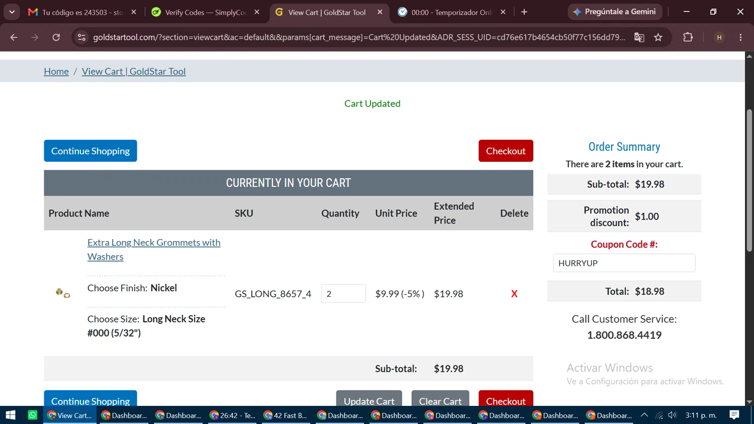Viewport: 754px width, 424px height.
Task: Delete the grommets item with red X
Action: (x=514, y=294)
